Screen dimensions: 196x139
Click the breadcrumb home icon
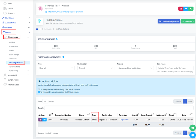click(37, 29)
